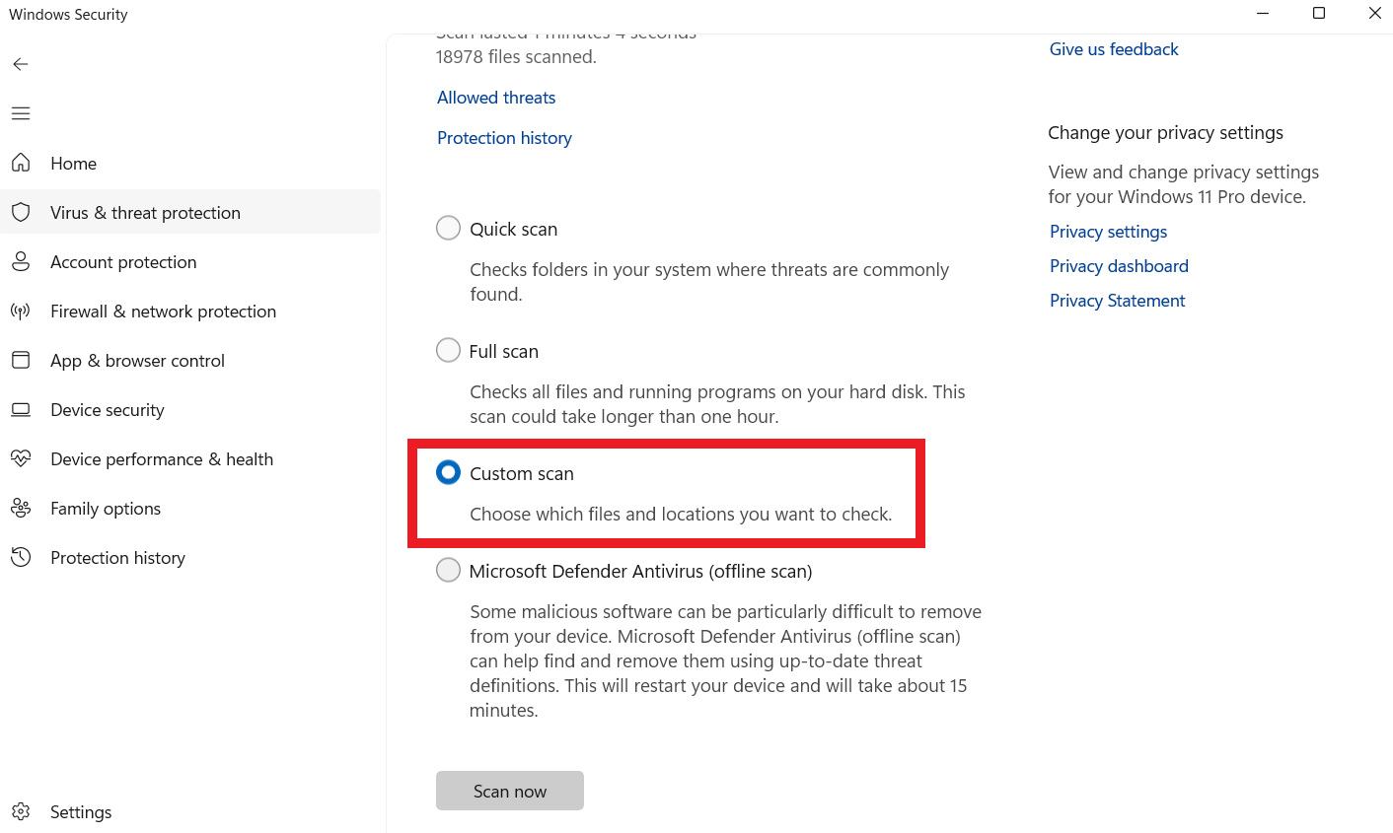Click the Quick scan description text

709,282
